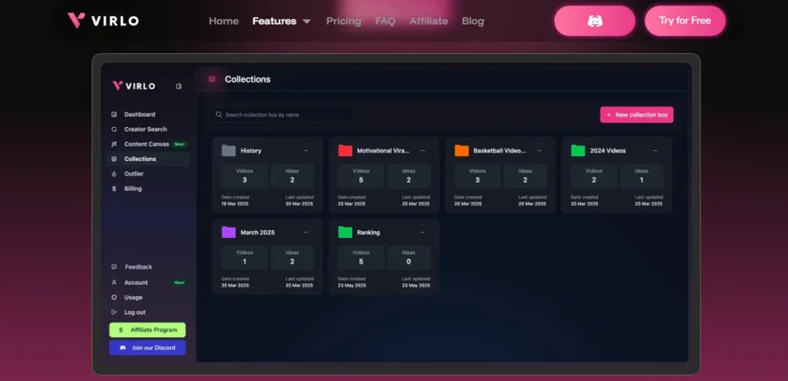788x381 pixels.
Task: Click the New collection box button
Action: click(x=636, y=115)
